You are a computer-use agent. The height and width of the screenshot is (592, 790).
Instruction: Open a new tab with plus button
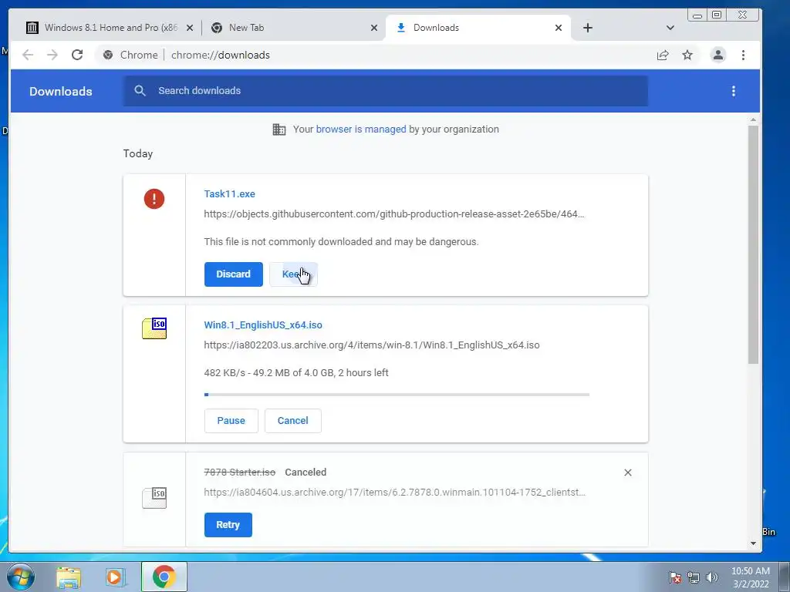coord(587,28)
